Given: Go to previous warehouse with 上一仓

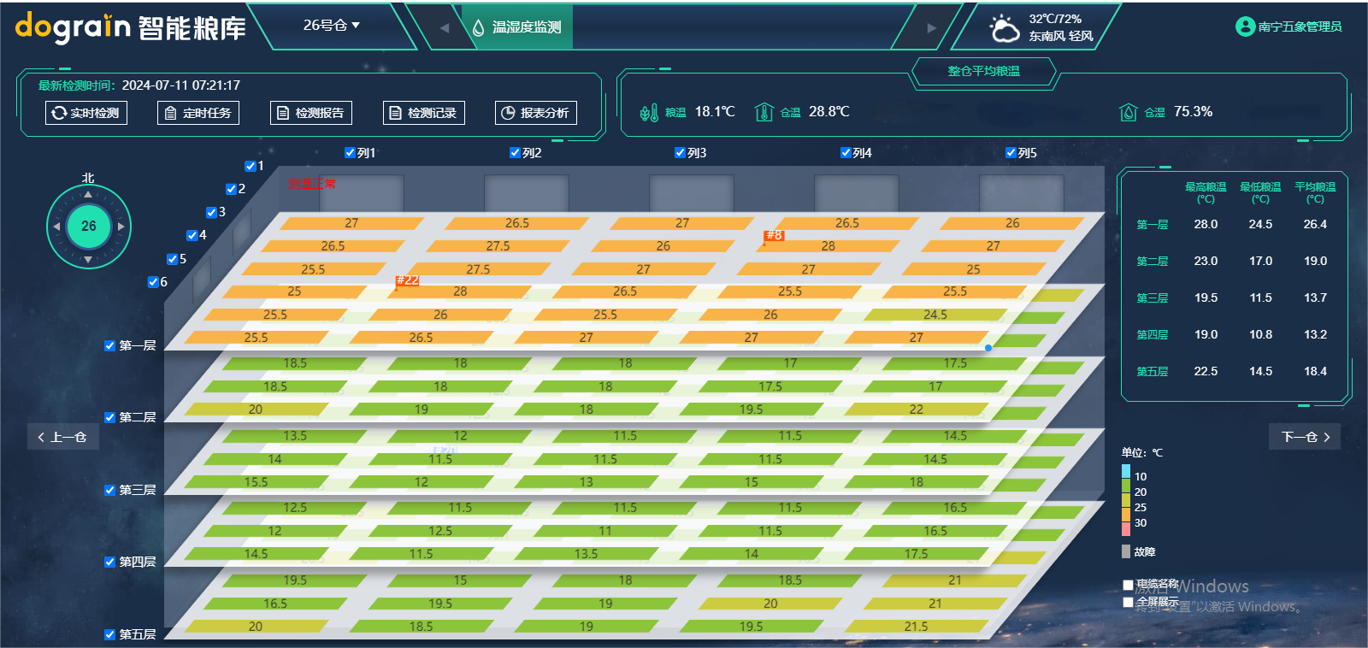Looking at the screenshot, I should click(x=62, y=437).
